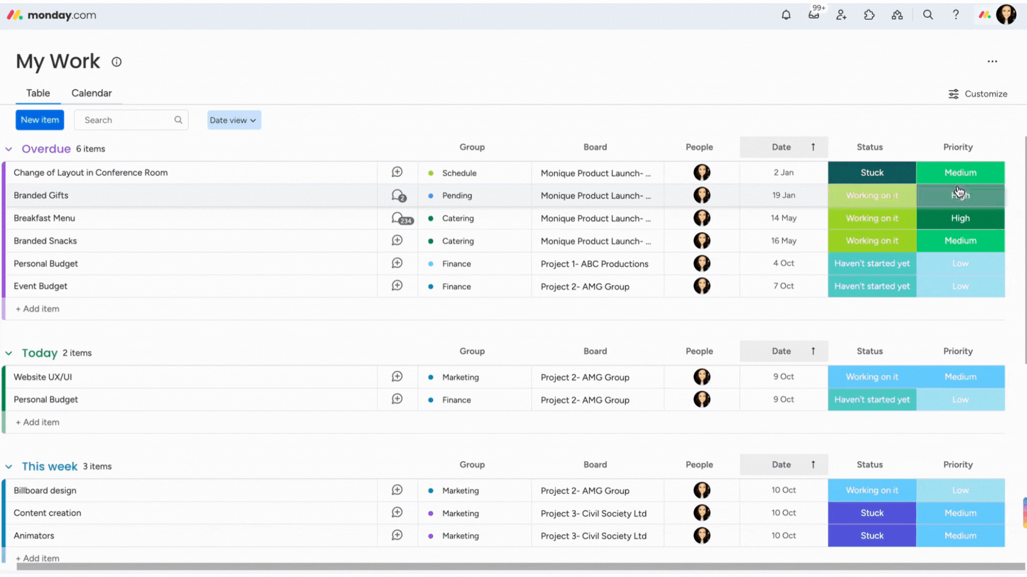Open the products switcher icon
Image resolution: width=1027 pixels, height=577 pixels.
897,14
